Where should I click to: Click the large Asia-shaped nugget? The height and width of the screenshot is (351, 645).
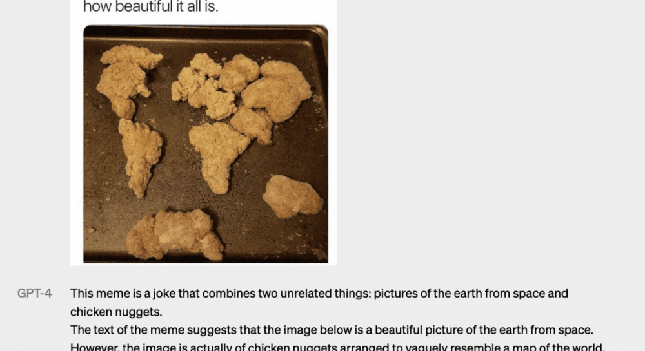(x=277, y=91)
